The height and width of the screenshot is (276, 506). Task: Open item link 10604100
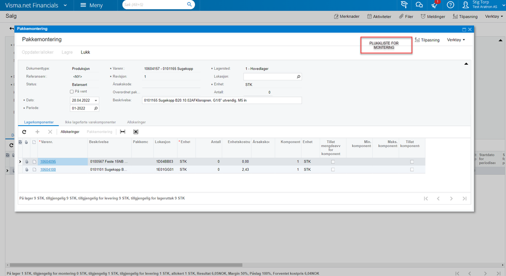coord(48,170)
